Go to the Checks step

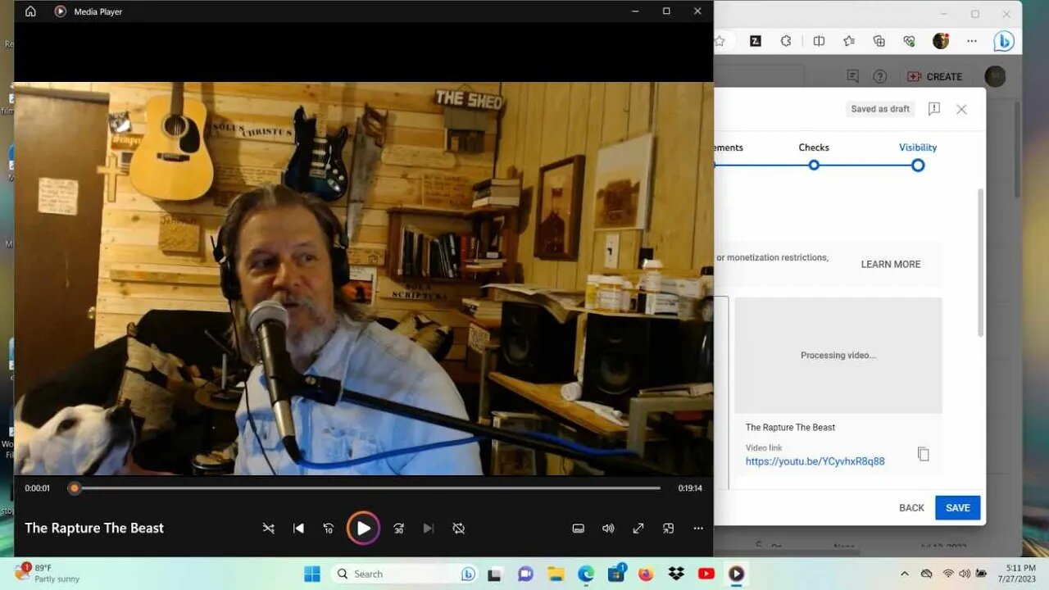(x=814, y=155)
